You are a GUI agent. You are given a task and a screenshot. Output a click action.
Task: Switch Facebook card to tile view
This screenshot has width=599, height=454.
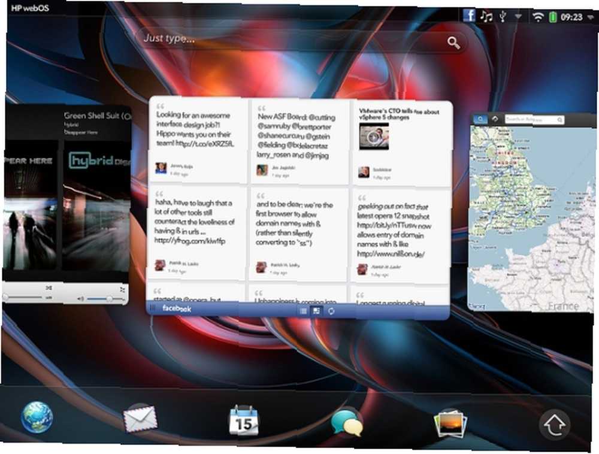[x=316, y=311]
